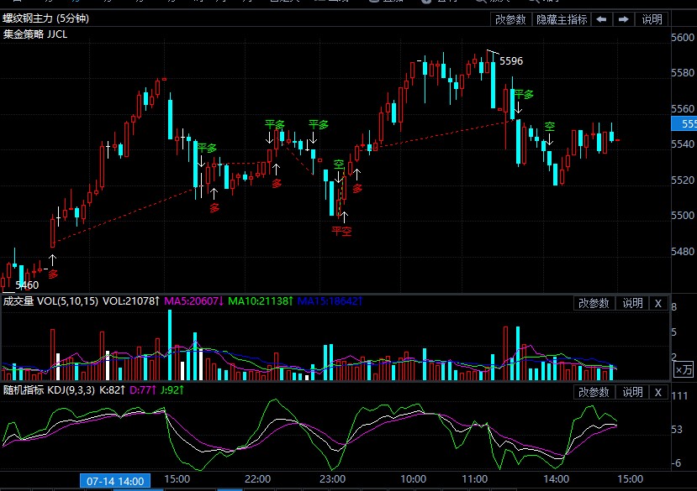
Task: Click 说明 in the main chart header
Action: click(652, 19)
